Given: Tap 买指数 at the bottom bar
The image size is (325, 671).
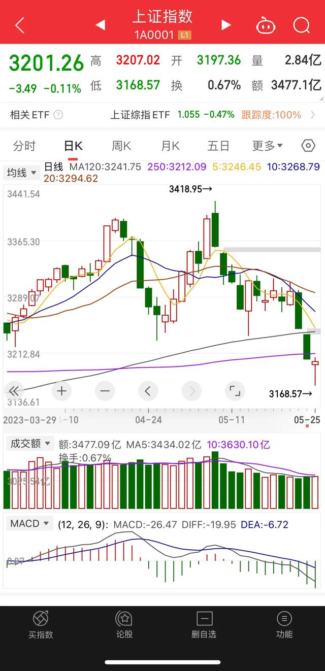Looking at the screenshot, I should (41, 624).
